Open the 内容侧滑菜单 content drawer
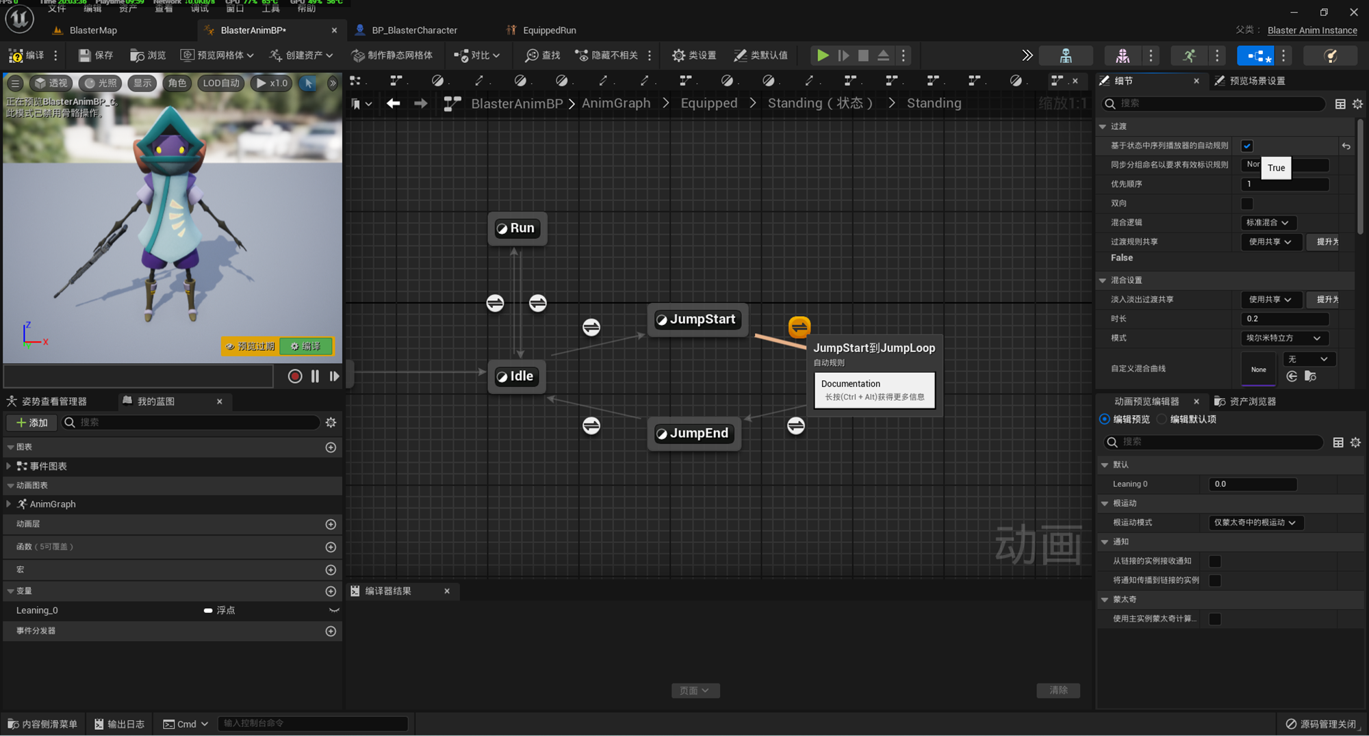The image size is (1369, 736). pyautogui.click(x=42, y=724)
